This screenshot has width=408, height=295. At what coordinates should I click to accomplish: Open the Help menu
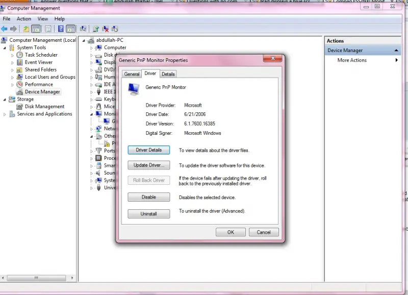pos(59,19)
